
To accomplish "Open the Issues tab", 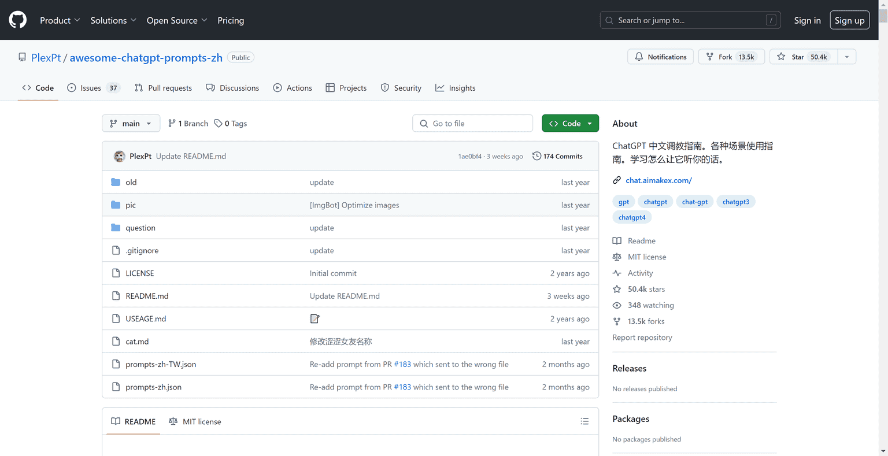I will (x=94, y=88).
